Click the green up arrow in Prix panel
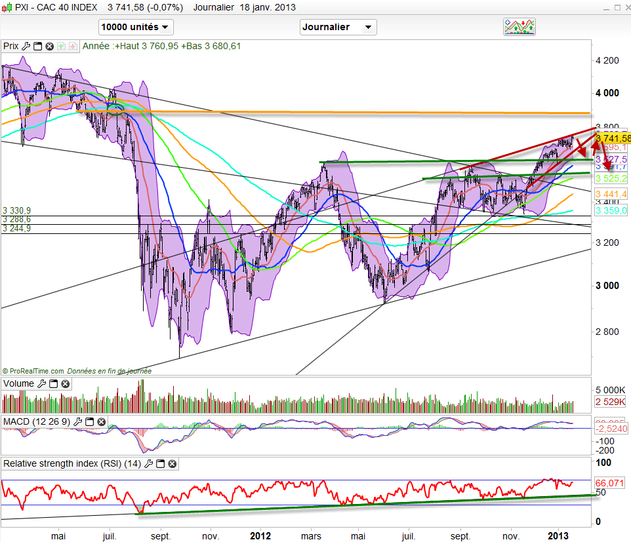The width and height of the screenshot is (631, 542). [x=61, y=47]
